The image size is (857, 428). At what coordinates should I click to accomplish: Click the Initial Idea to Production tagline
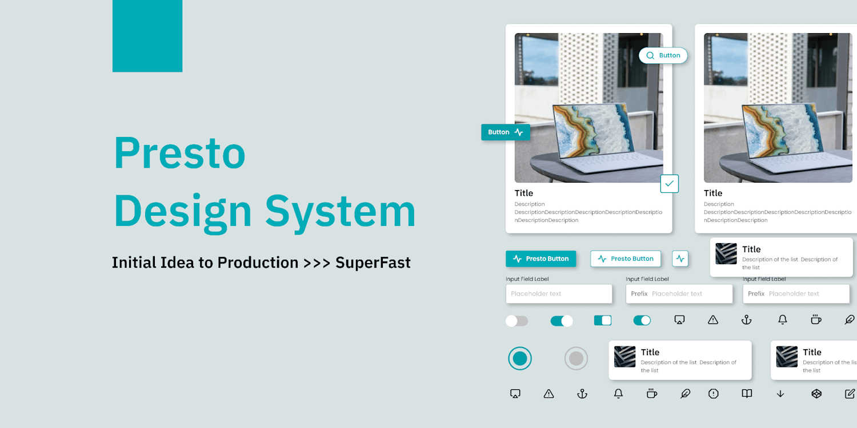coord(261,263)
